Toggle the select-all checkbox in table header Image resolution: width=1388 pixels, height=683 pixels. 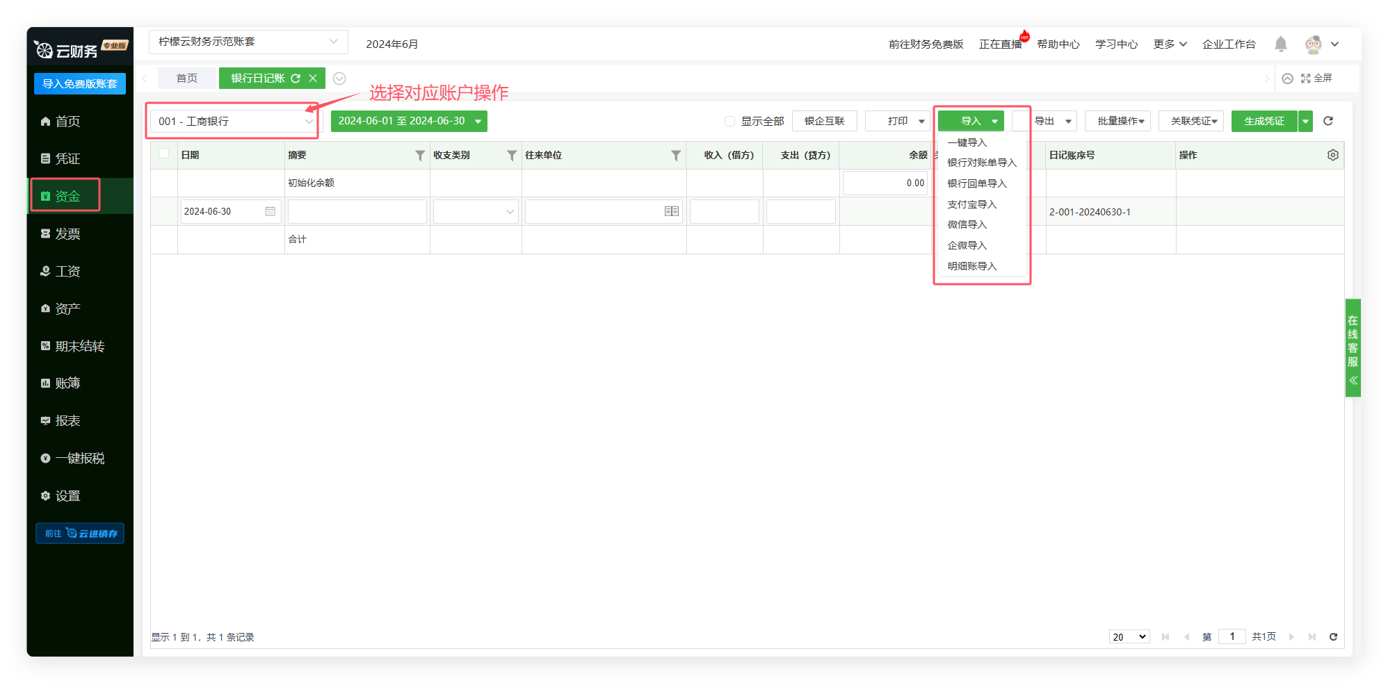(164, 154)
